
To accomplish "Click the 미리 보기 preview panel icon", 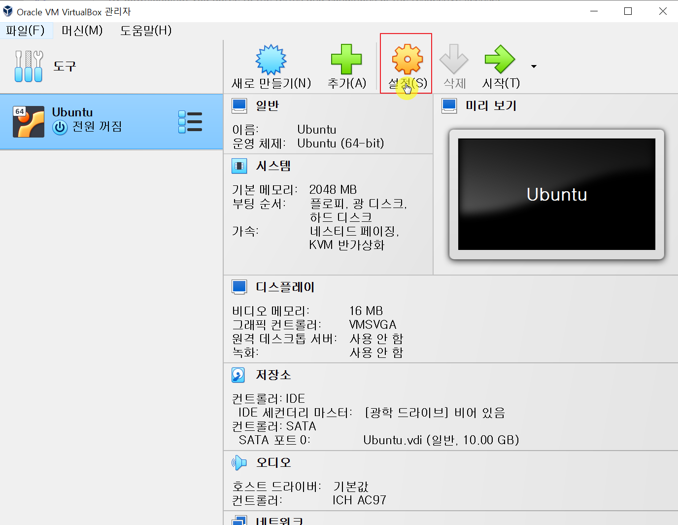I will click(449, 105).
